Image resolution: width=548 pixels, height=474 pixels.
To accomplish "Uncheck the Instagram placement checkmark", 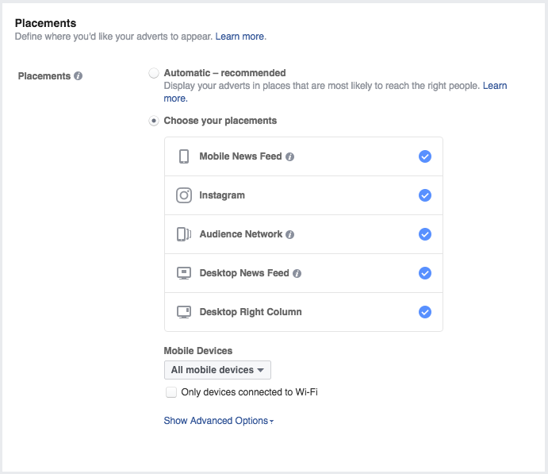I will (425, 195).
